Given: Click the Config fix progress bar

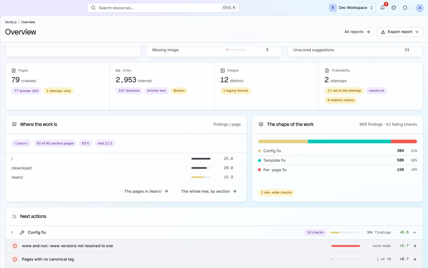Looking at the screenshot, I should (344, 233).
